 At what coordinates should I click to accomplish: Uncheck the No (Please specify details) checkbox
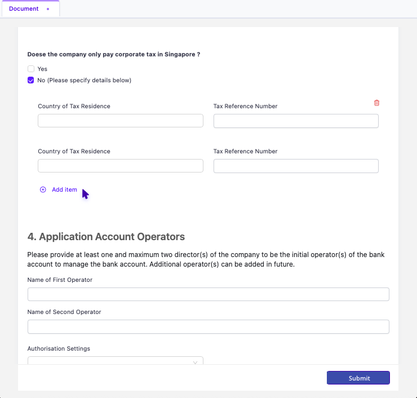31,80
